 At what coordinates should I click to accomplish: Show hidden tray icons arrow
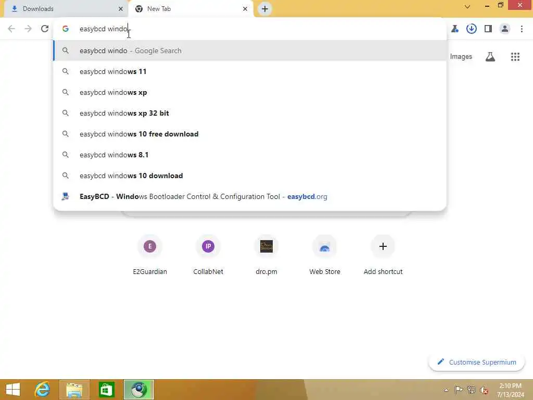click(x=446, y=390)
